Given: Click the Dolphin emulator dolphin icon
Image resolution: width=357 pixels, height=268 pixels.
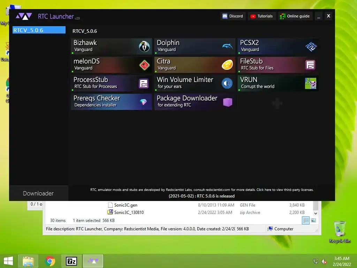Looking at the screenshot, I should 227,46.
